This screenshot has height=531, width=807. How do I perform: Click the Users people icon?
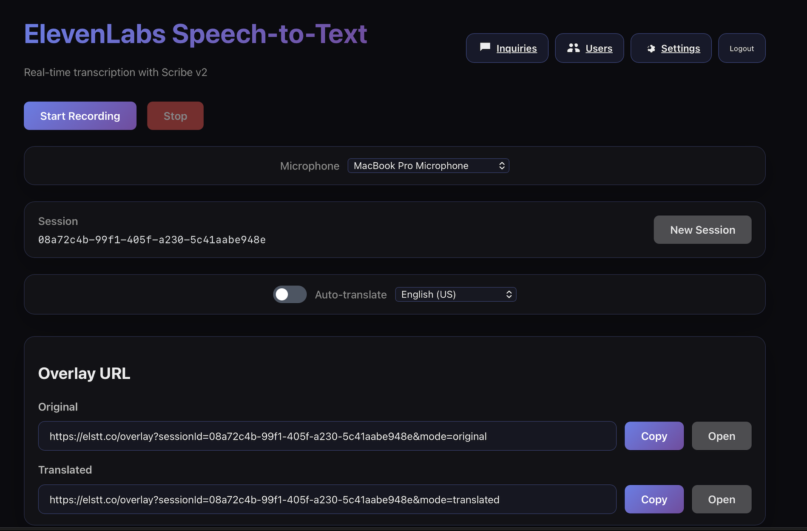[573, 48]
